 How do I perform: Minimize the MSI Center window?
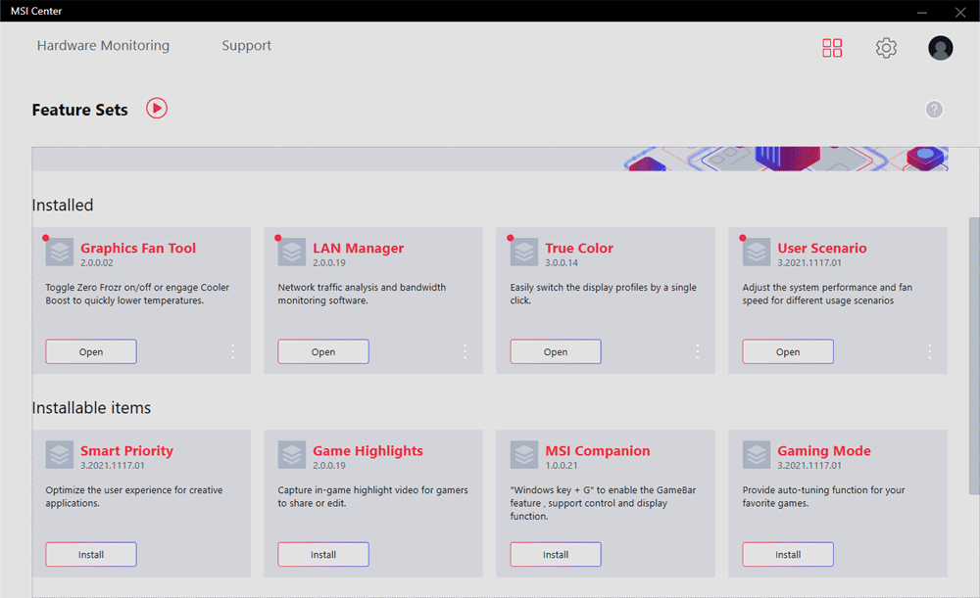[x=922, y=11]
